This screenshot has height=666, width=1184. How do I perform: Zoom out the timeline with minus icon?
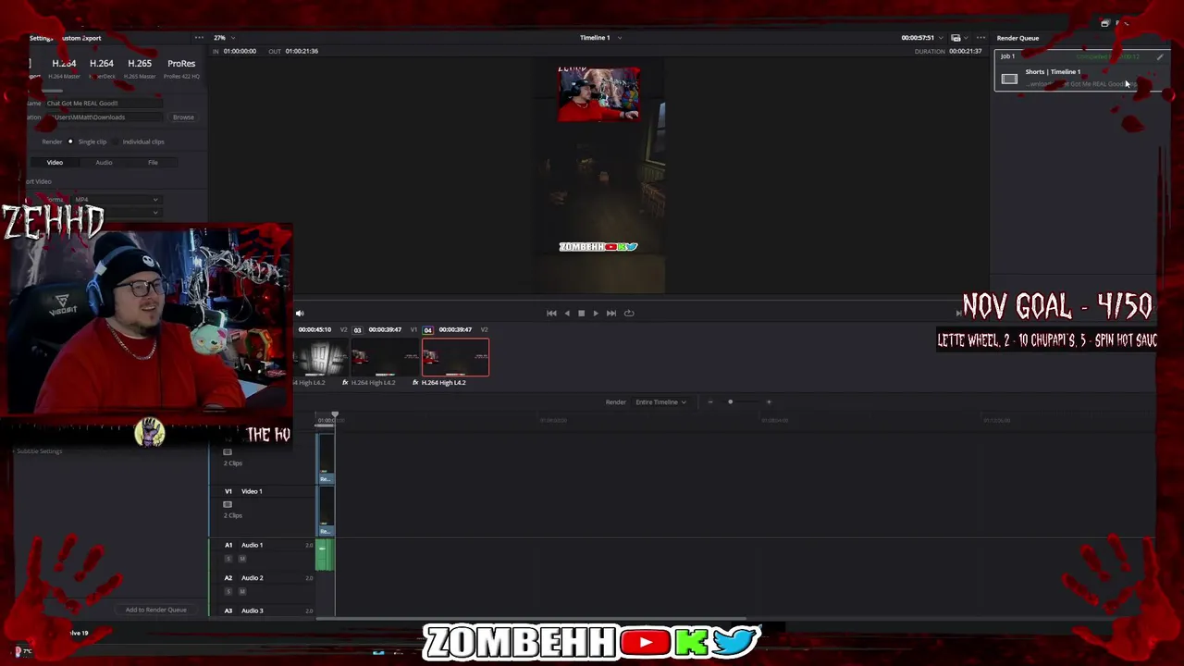pyautogui.click(x=710, y=402)
